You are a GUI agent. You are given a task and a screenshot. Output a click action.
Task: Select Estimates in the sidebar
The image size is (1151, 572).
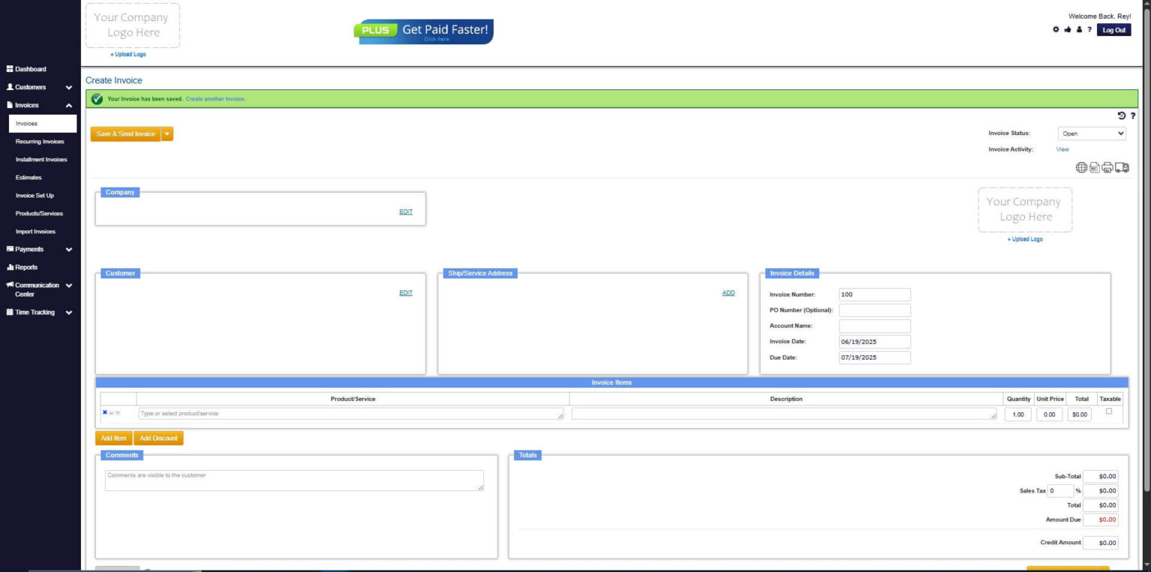[28, 177]
